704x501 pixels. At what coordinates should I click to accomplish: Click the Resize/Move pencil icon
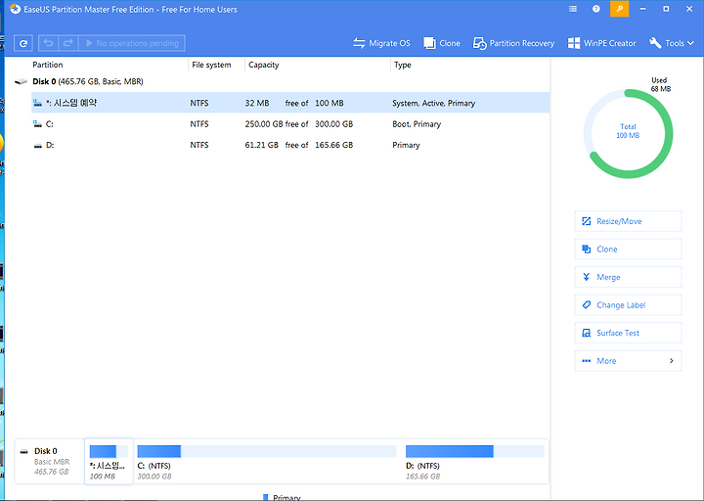(x=587, y=221)
